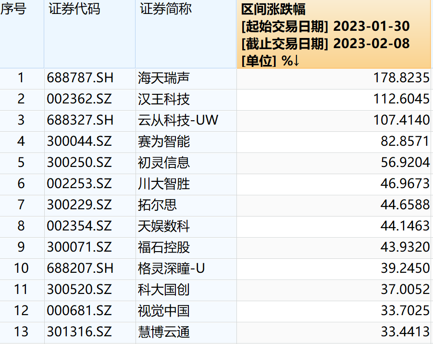Select the 慧博云通 stock name
The image size is (433, 344).
164,332
